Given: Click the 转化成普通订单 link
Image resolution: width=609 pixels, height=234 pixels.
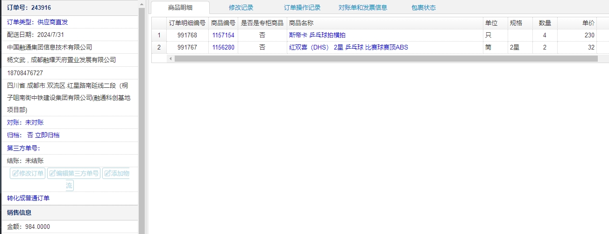Looking at the screenshot, I should coord(28,198).
